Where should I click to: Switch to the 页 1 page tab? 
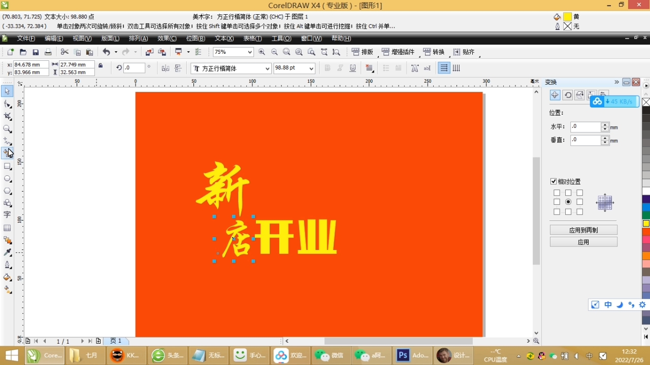click(x=115, y=341)
